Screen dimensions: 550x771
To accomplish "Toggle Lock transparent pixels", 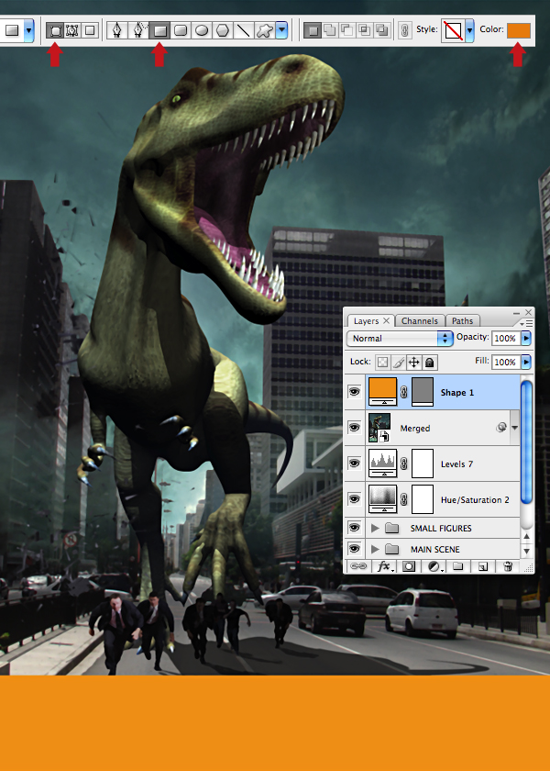I will pyautogui.click(x=382, y=363).
